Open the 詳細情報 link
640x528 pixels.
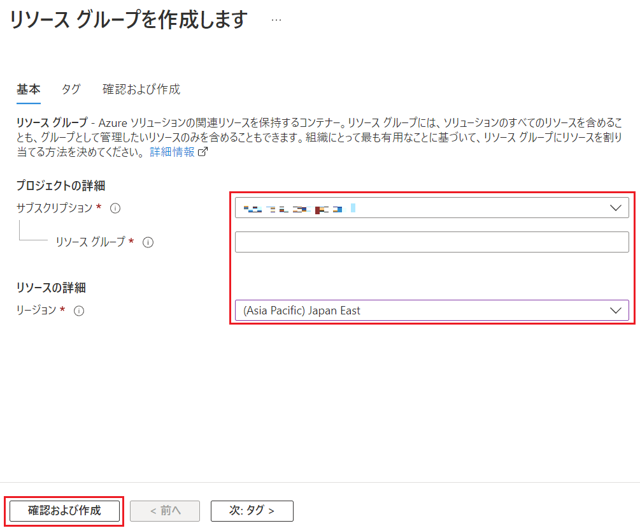click(172, 152)
